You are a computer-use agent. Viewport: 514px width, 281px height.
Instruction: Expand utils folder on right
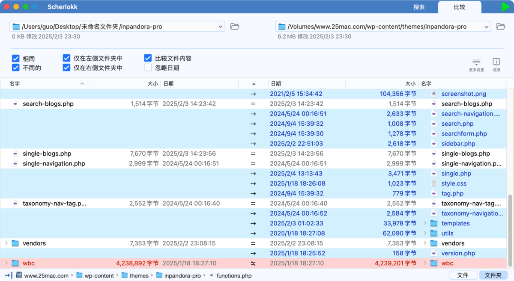click(425, 233)
